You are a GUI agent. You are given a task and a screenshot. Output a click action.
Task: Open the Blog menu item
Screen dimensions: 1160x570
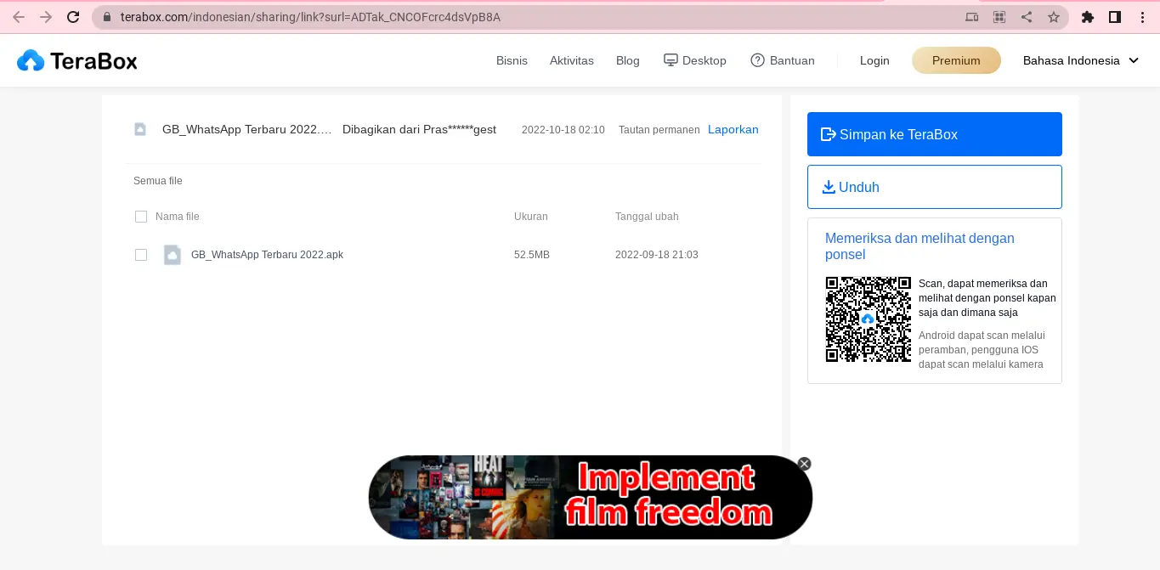tap(628, 60)
